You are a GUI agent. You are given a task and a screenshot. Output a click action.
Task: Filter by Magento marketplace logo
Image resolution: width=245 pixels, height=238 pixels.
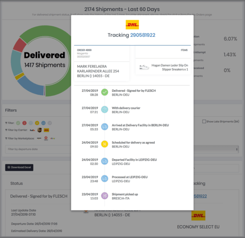click(x=46, y=138)
